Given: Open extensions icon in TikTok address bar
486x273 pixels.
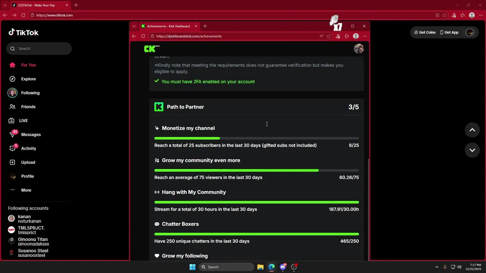Looking at the screenshot, I should coord(437,15).
